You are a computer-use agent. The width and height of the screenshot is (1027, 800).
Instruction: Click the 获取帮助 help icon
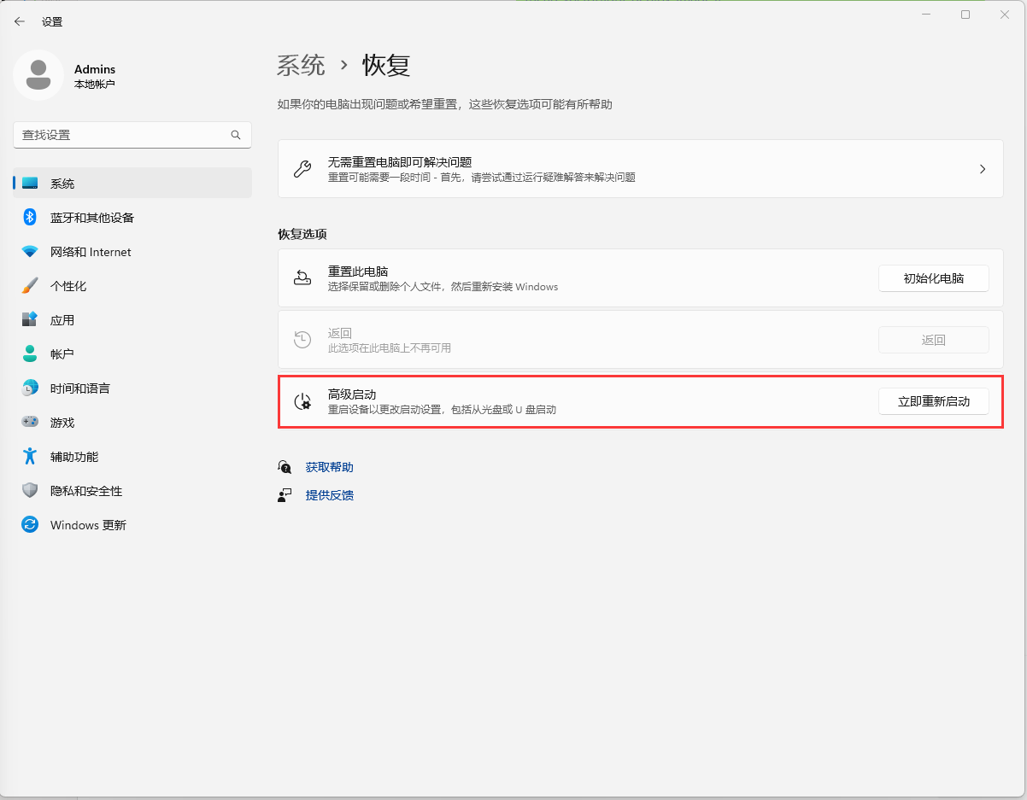click(x=285, y=467)
